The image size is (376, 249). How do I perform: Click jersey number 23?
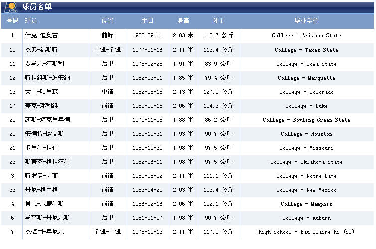click(x=12, y=162)
